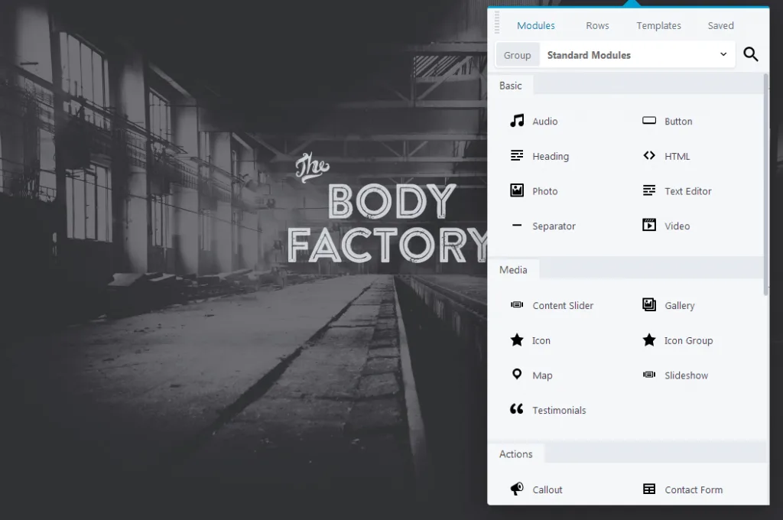Viewport: 783px width, 520px height.
Task: Click the HTML code brackets icon
Action: [649, 156]
